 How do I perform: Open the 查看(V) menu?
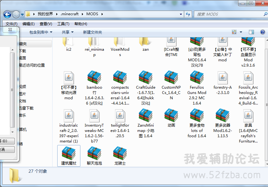point(46,24)
